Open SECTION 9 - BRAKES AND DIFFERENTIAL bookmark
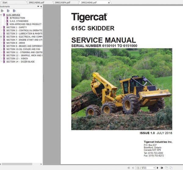This screenshot has width=183, height=170. click(24, 46)
